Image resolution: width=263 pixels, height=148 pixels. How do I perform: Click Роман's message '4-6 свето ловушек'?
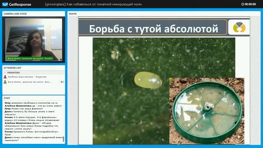pos(32,119)
